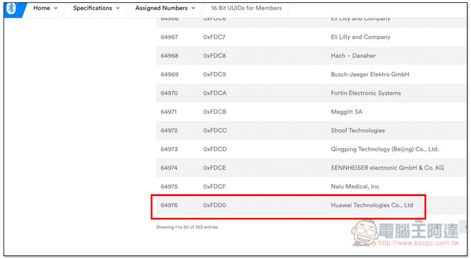Screen dimensions: 471x259
Task: Click the Huawei Technologies Co., Ltd entry
Action: pyautogui.click(x=372, y=205)
